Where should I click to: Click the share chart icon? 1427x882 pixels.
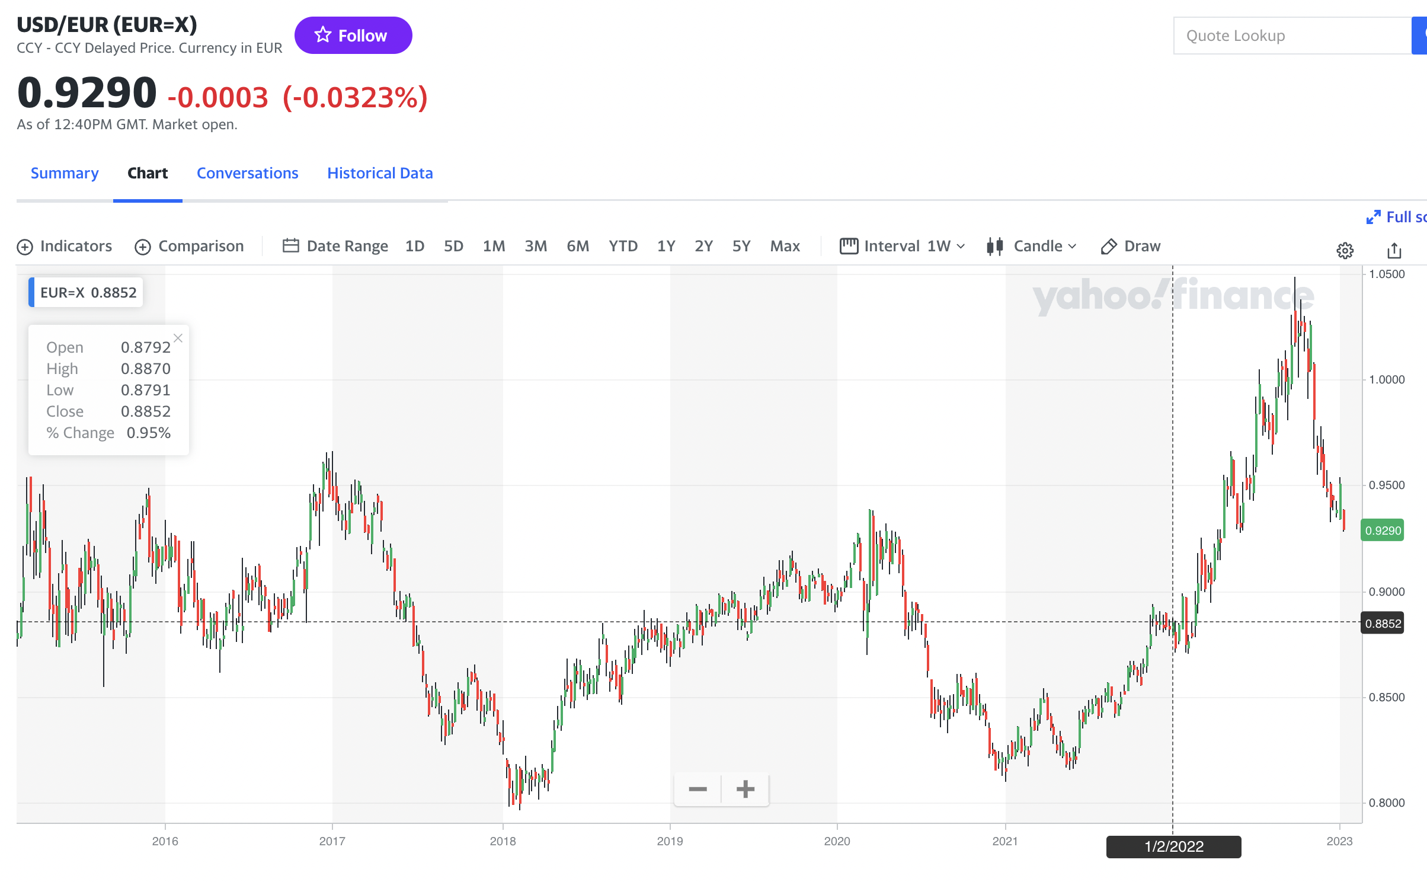click(x=1394, y=250)
